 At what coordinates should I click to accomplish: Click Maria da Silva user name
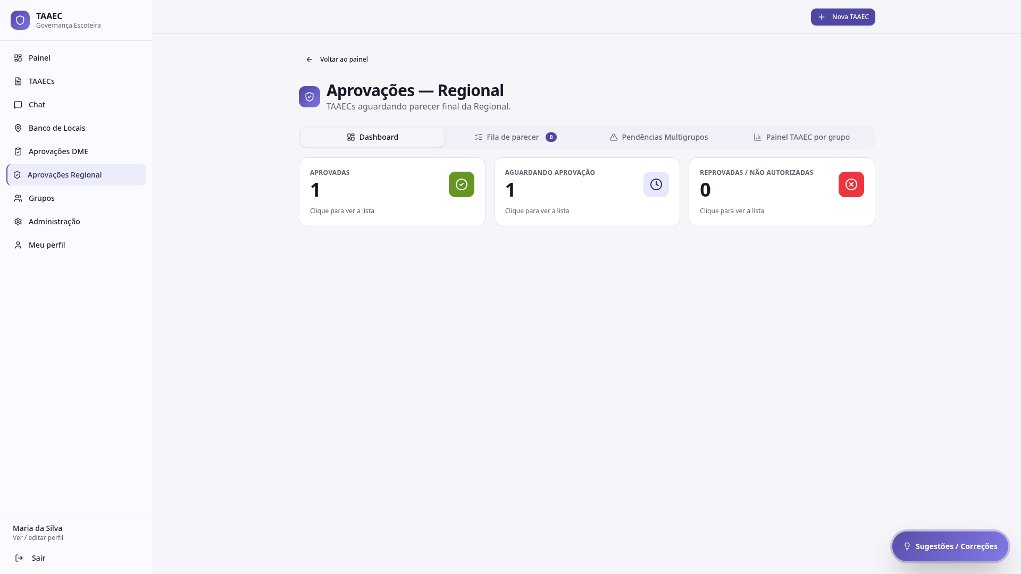coord(37,528)
